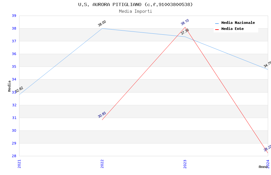Click the red Media Ente legend swatch
The width and height of the screenshot is (271, 175).
[x=217, y=29]
